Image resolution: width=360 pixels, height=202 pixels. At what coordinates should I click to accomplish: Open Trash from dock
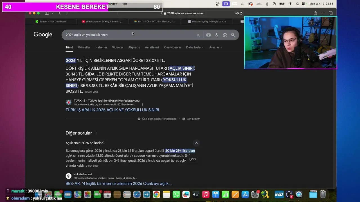click(x=323, y=194)
